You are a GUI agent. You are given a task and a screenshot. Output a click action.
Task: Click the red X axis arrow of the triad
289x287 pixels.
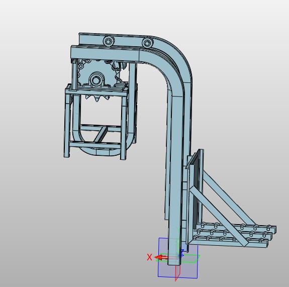(161, 257)
